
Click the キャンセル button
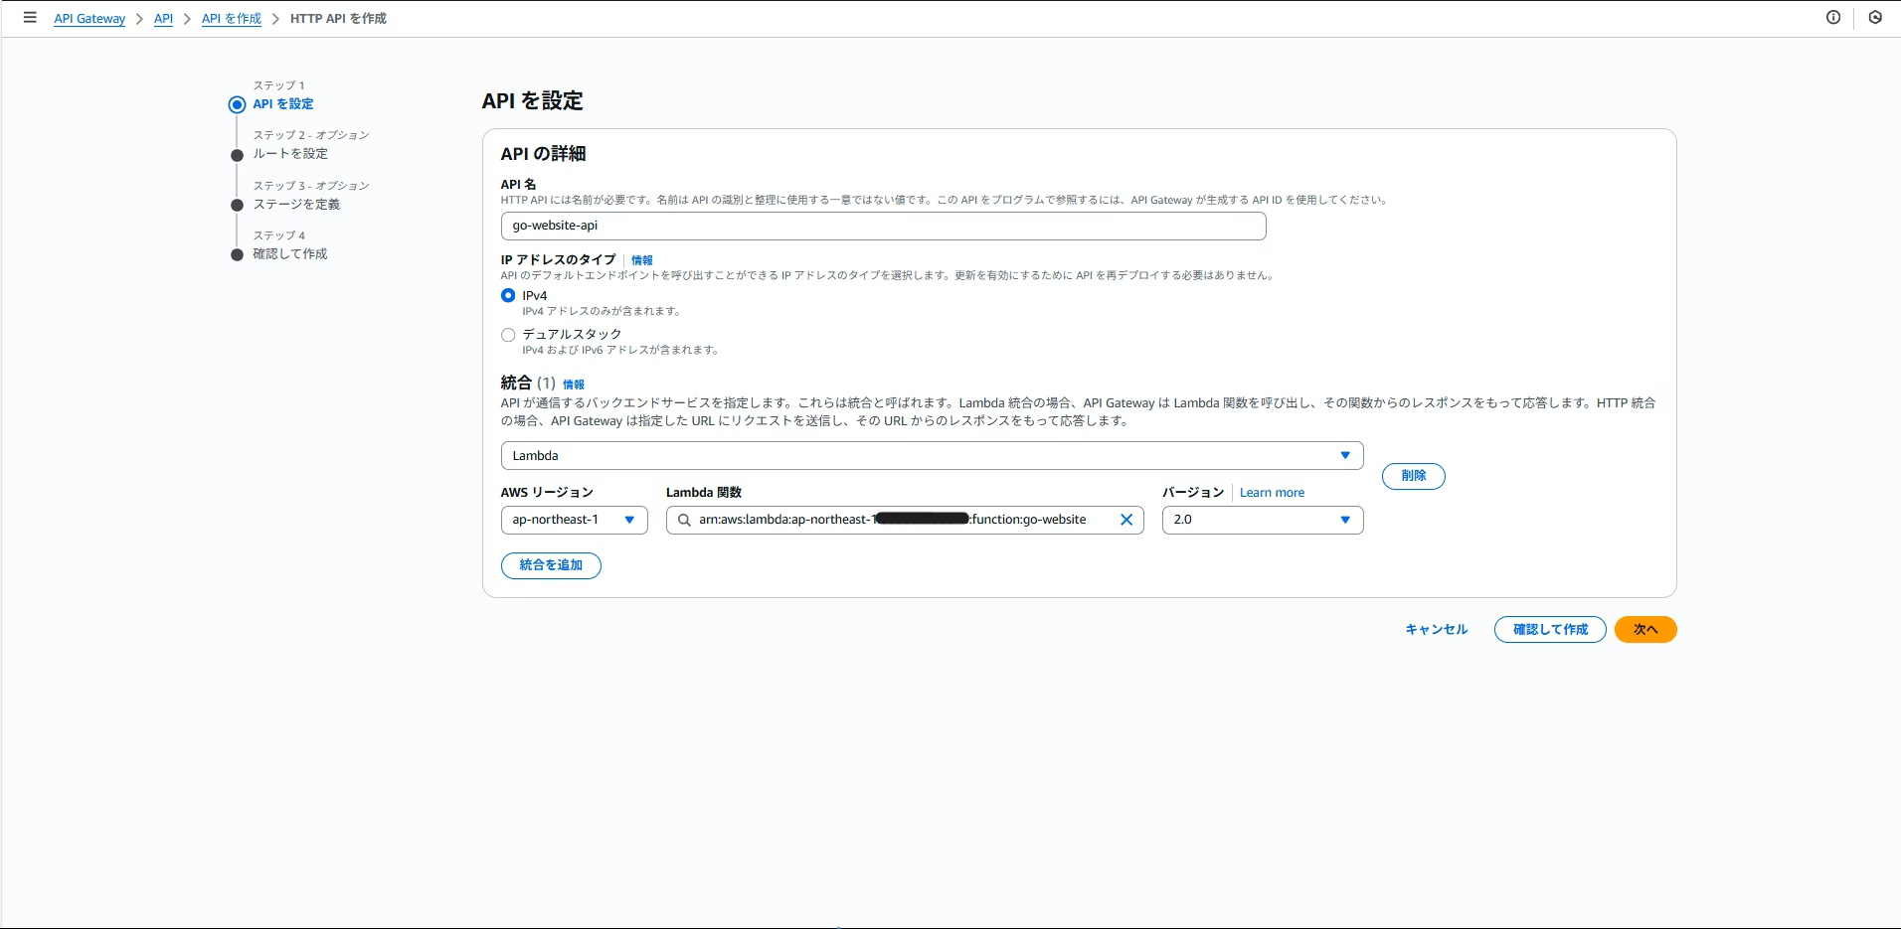point(1436,630)
